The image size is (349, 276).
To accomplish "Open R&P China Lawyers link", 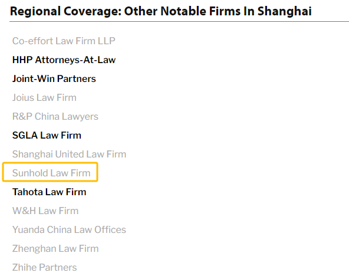I will pos(55,117).
